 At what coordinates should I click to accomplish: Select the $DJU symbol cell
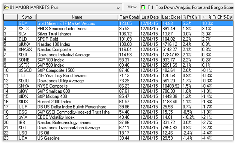click(27, 81)
